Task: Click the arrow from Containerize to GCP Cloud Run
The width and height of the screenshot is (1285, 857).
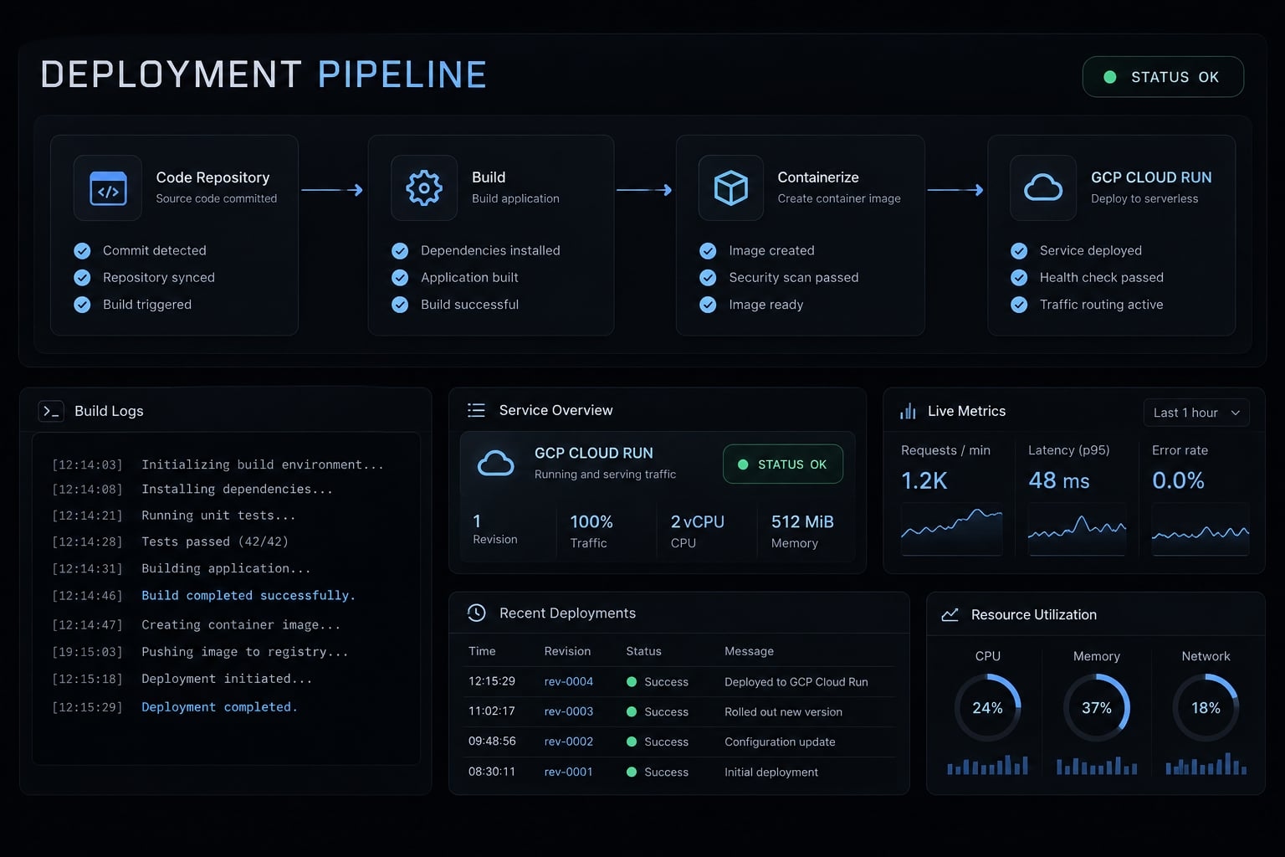Action: tap(955, 190)
